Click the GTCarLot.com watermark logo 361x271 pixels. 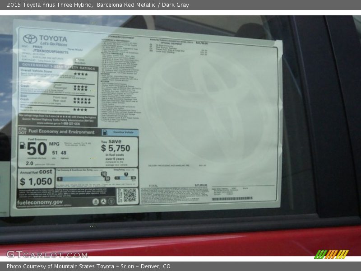point(46,254)
